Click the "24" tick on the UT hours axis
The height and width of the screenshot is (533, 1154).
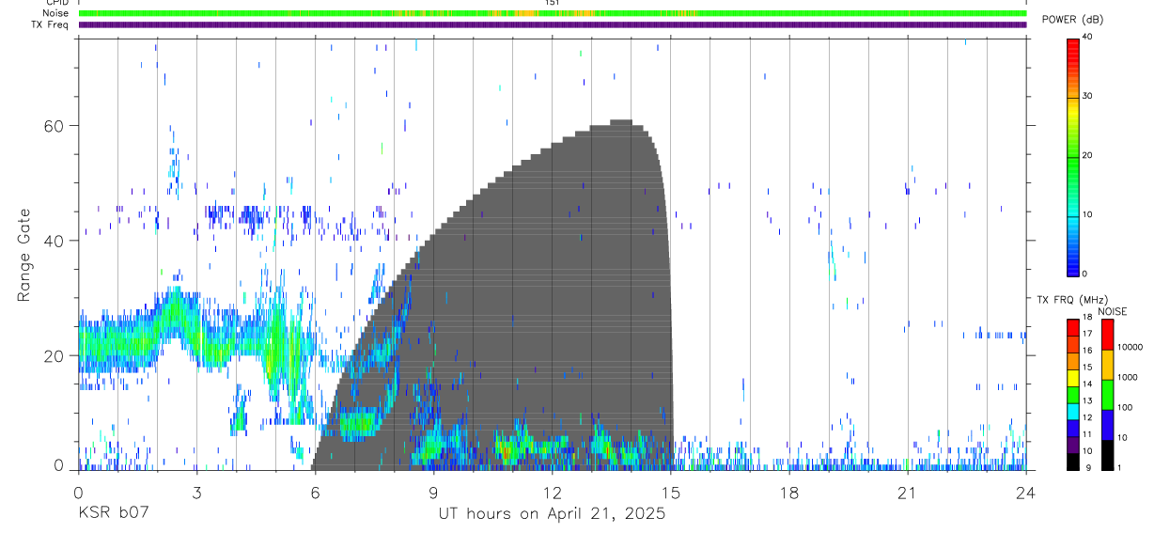[1025, 492]
